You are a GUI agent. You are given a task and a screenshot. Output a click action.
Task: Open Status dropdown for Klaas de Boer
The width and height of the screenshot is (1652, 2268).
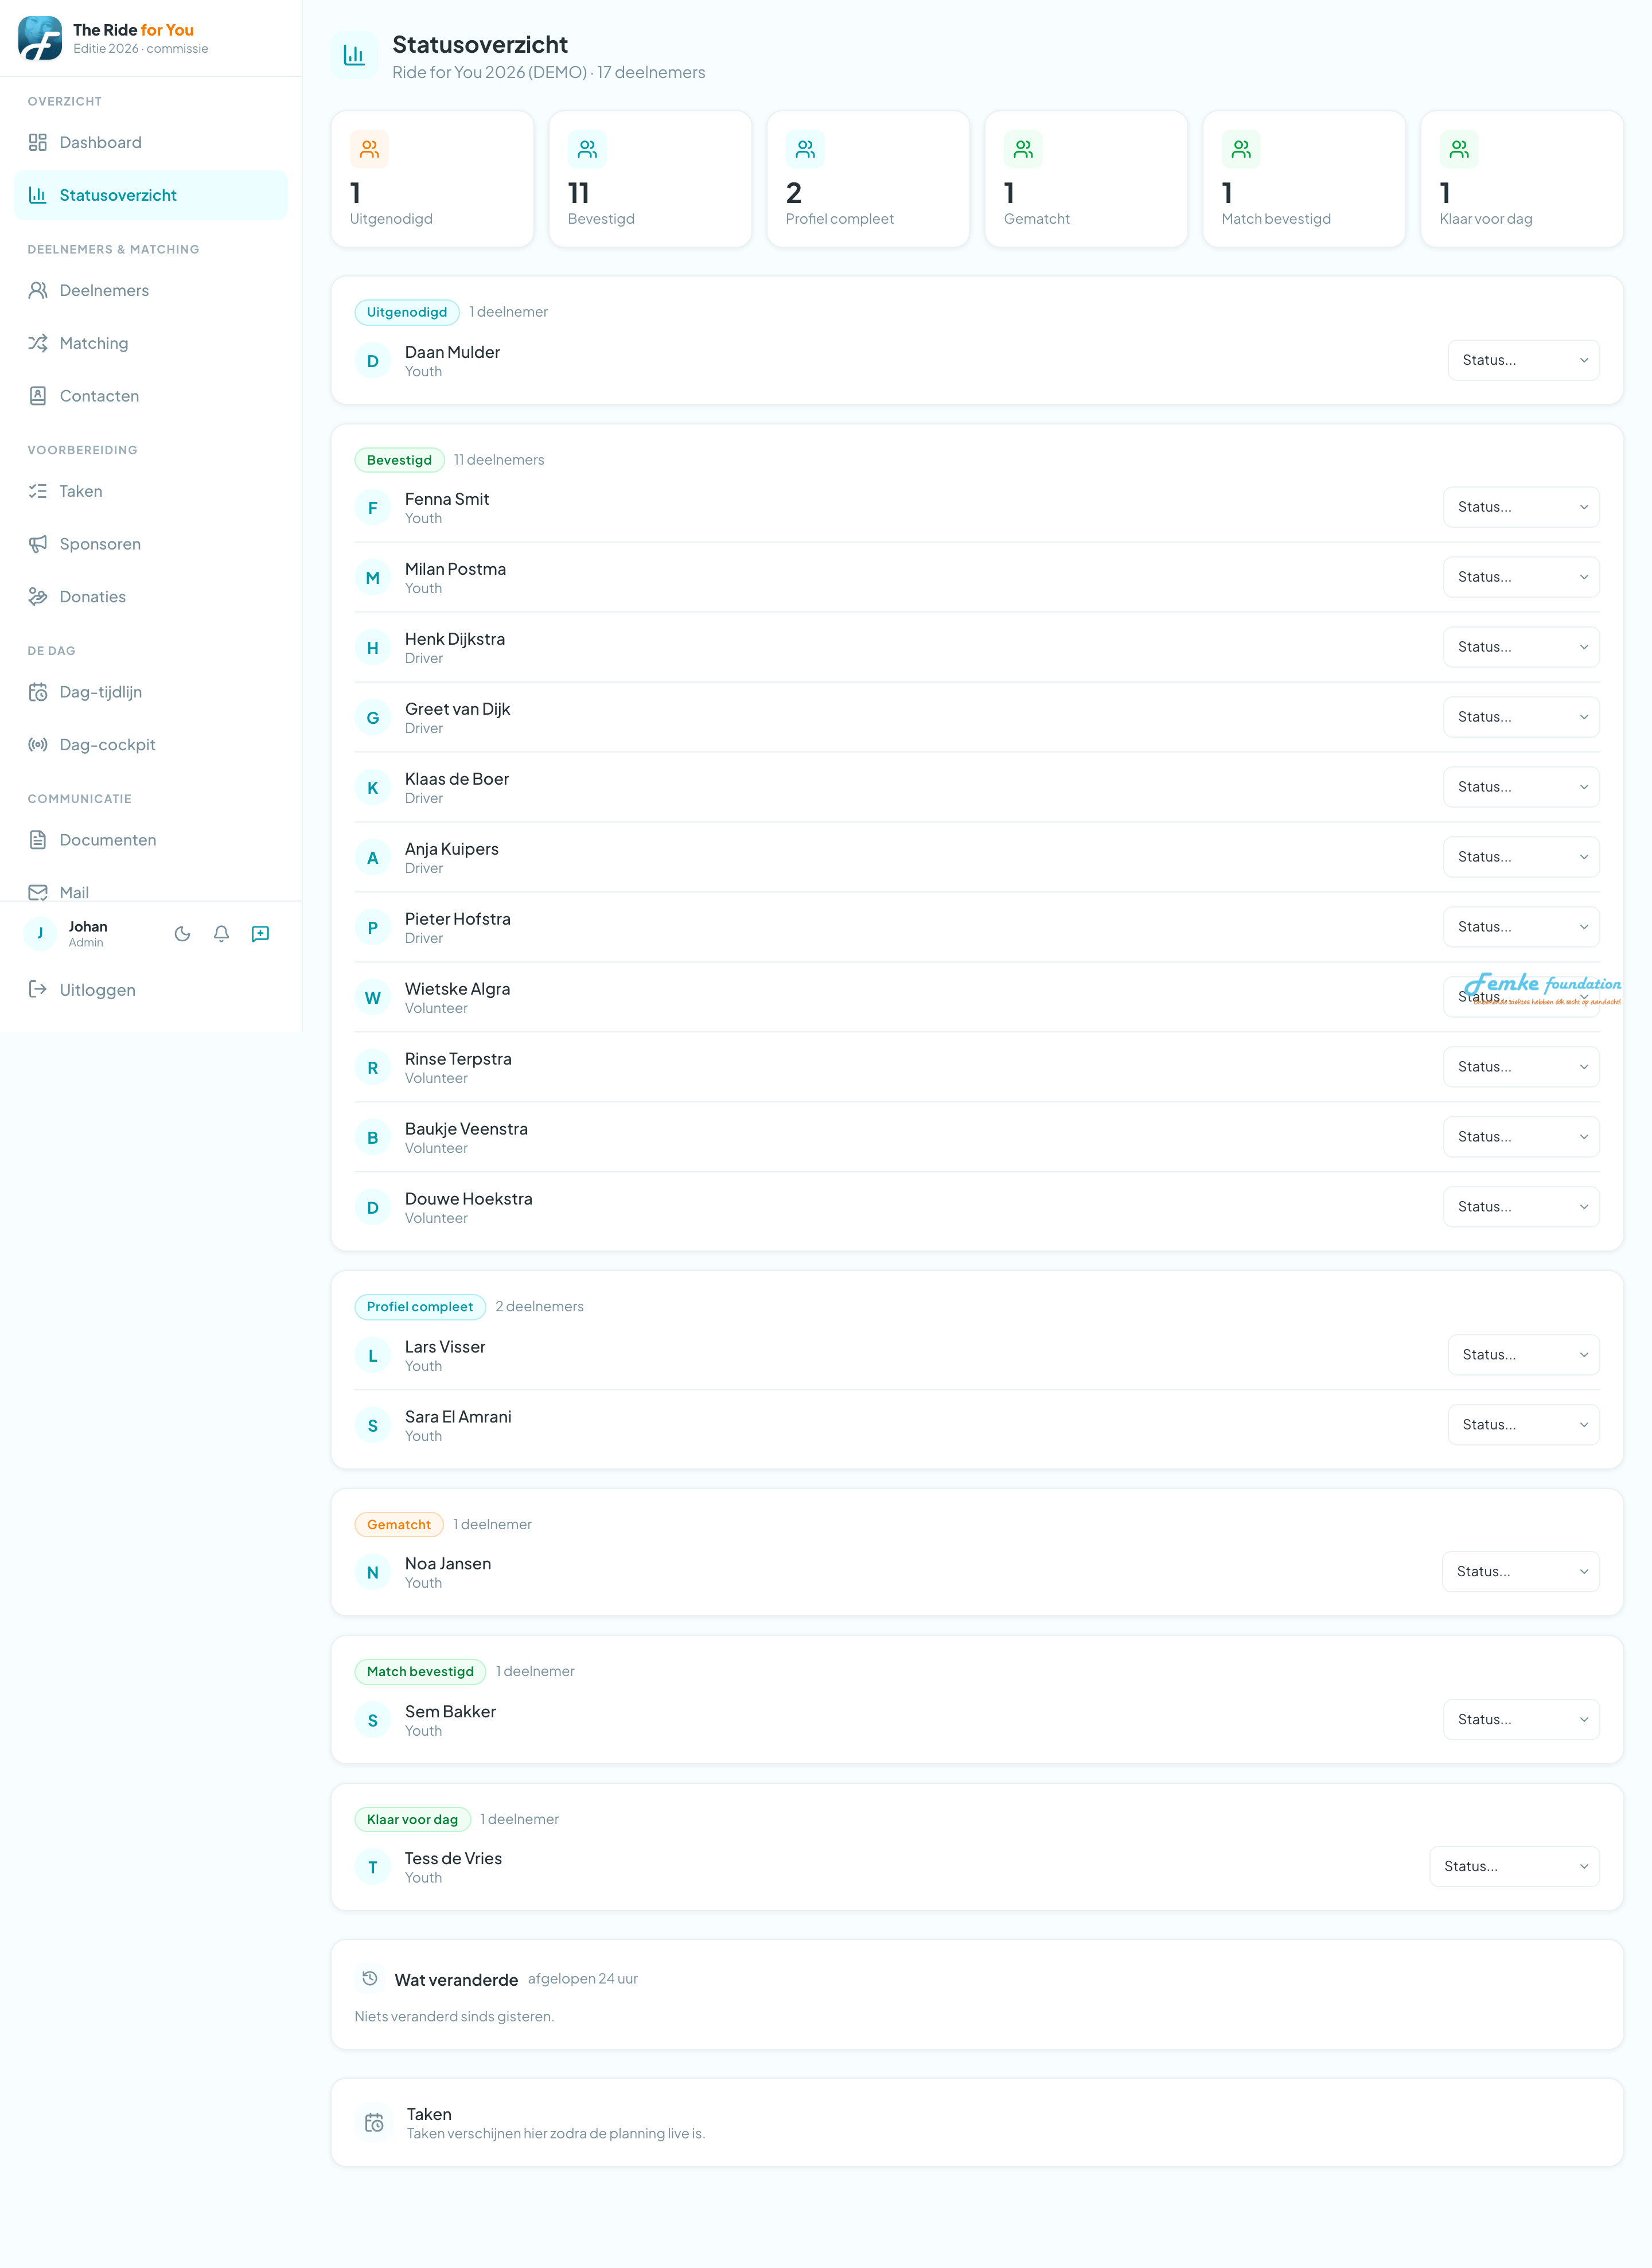click(x=1521, y=787)
